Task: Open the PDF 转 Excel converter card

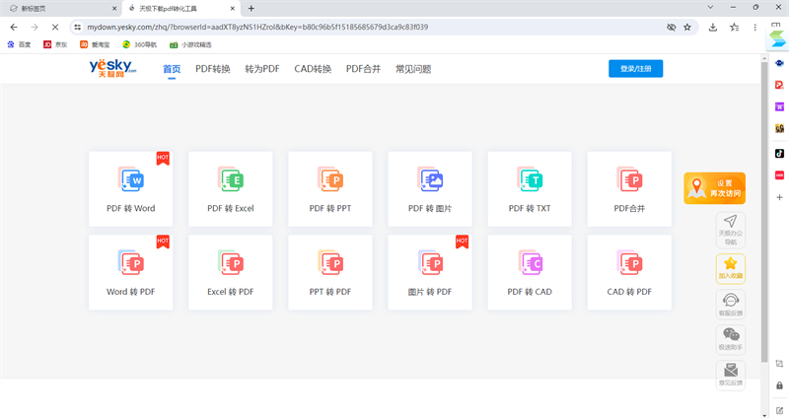Action: tap(231, 189)
